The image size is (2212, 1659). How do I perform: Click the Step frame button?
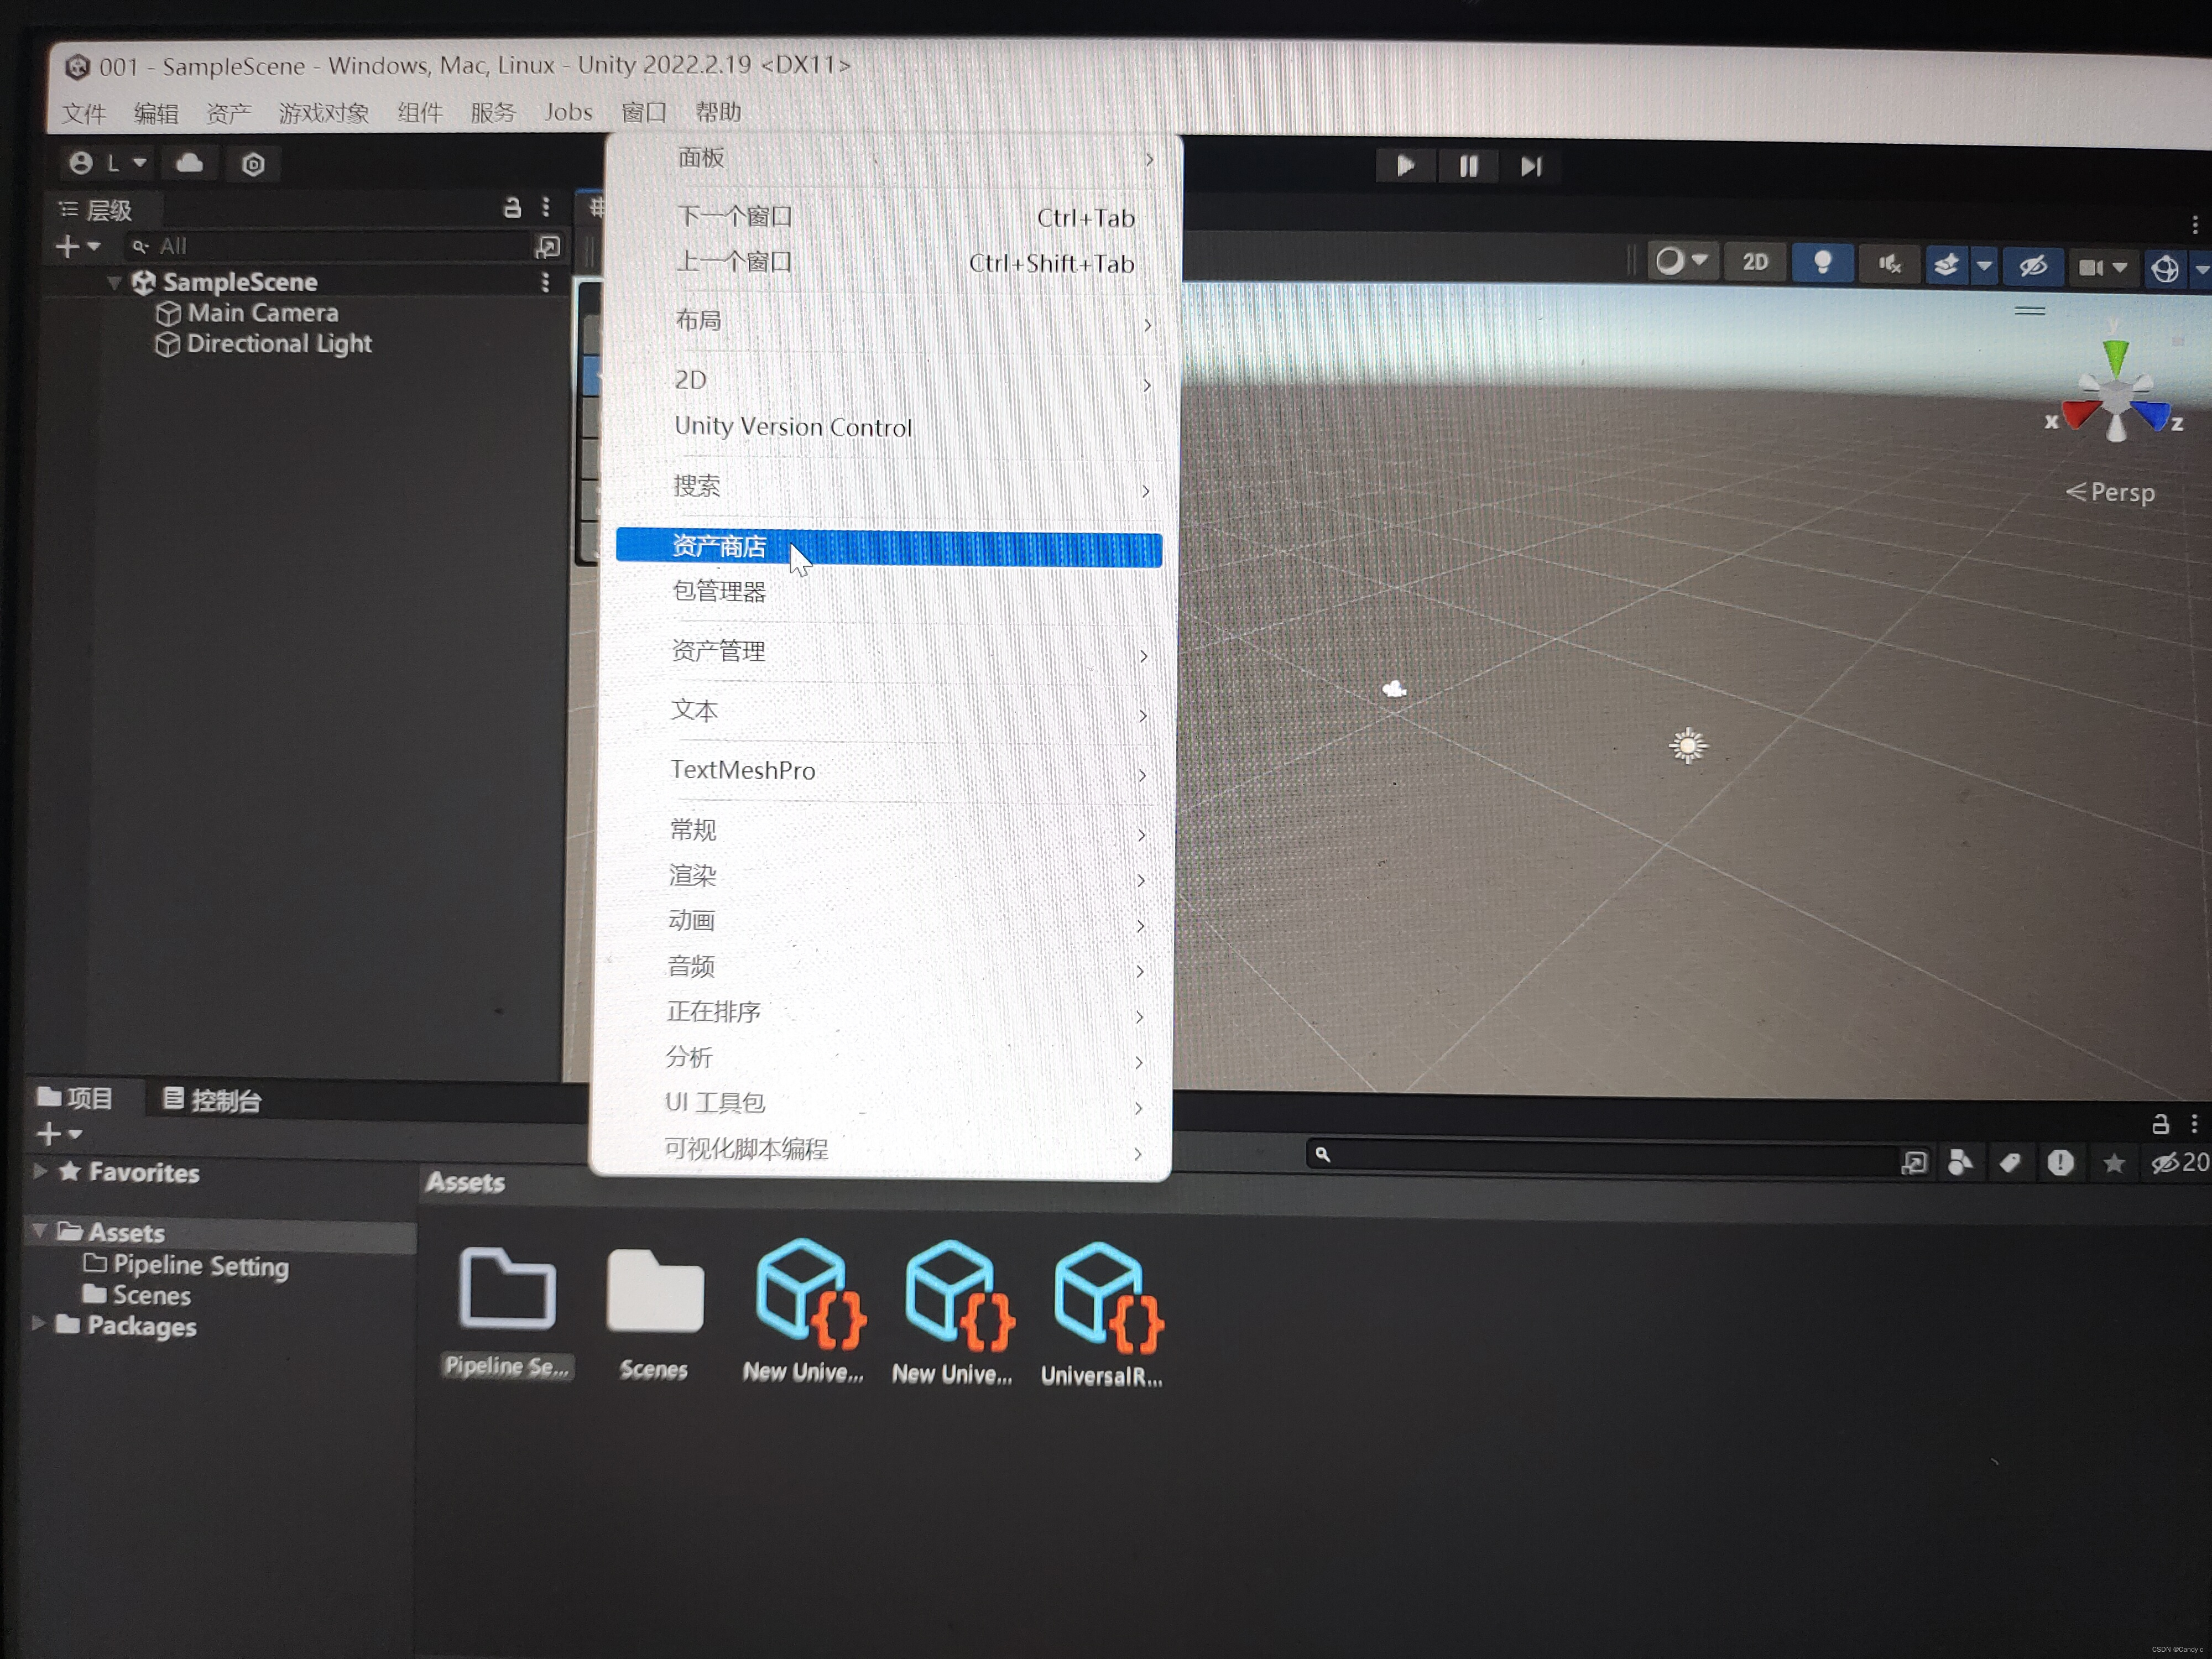pos(1530,166)
